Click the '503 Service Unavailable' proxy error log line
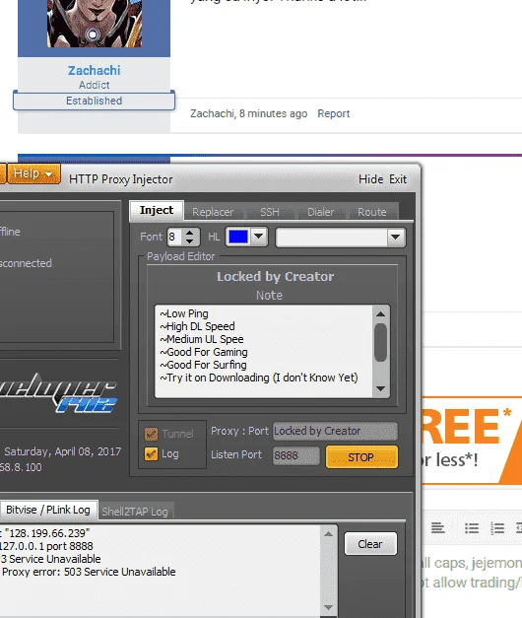This screenshot has width=522, height=618. [89, 572]
